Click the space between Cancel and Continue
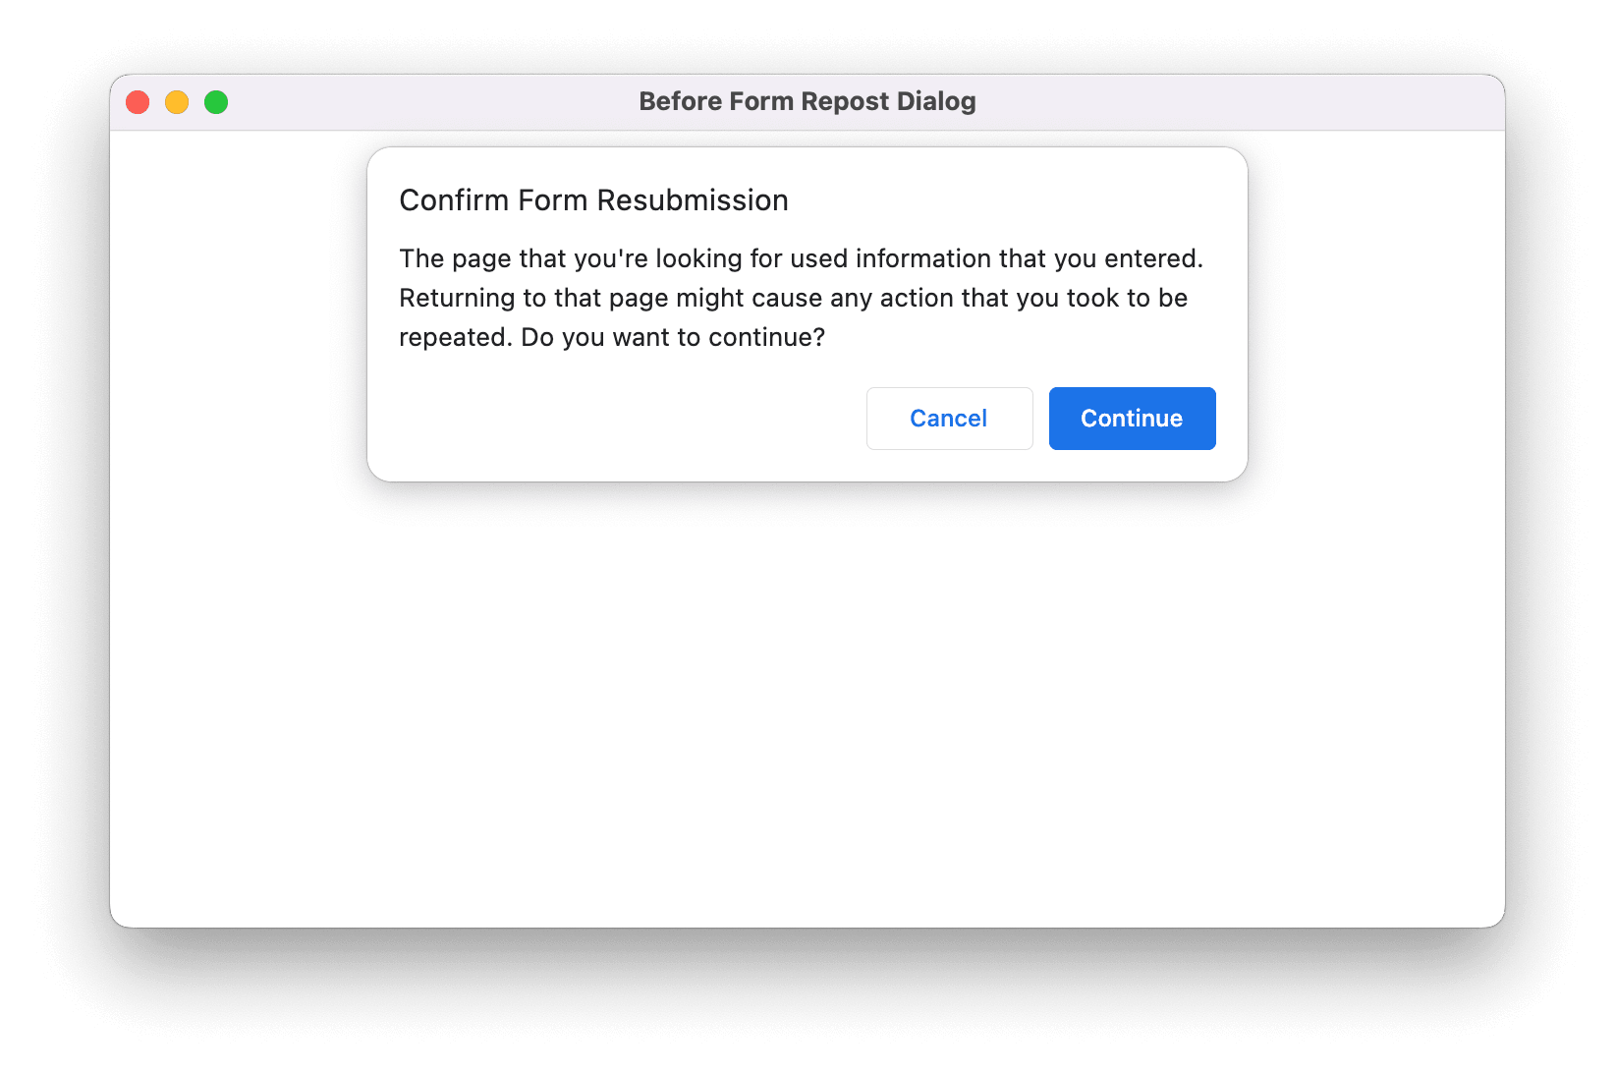The image size is (1615, 1073). 1040,418
